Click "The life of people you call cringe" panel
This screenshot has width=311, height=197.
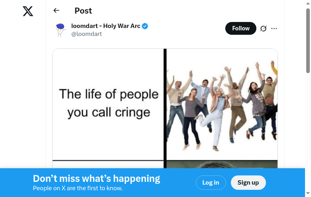click(x=108, y=104)
